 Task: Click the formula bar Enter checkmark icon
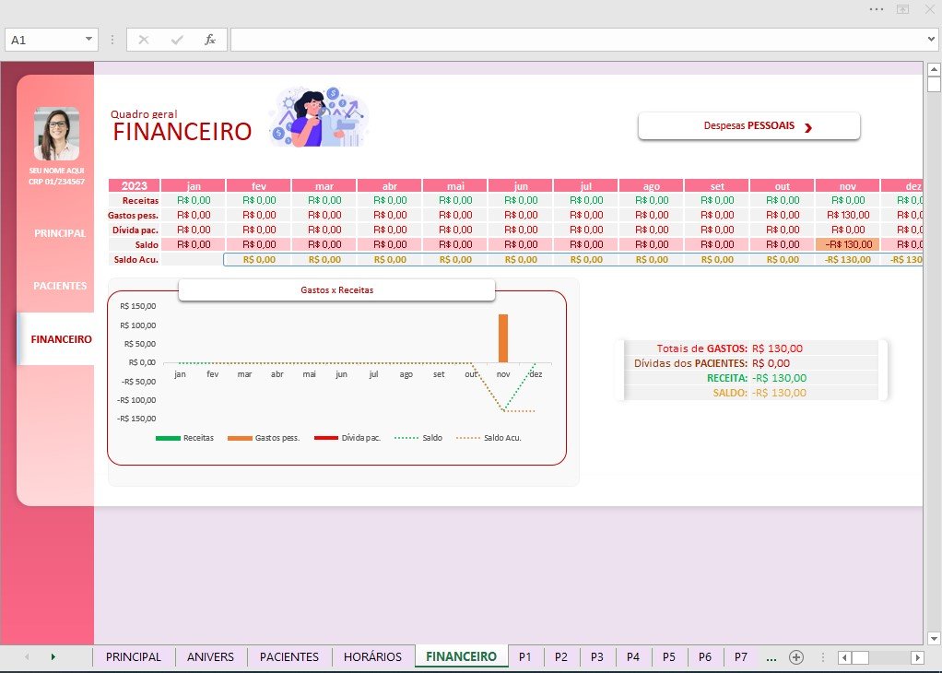pyautogui.click(x=177, y=40)
